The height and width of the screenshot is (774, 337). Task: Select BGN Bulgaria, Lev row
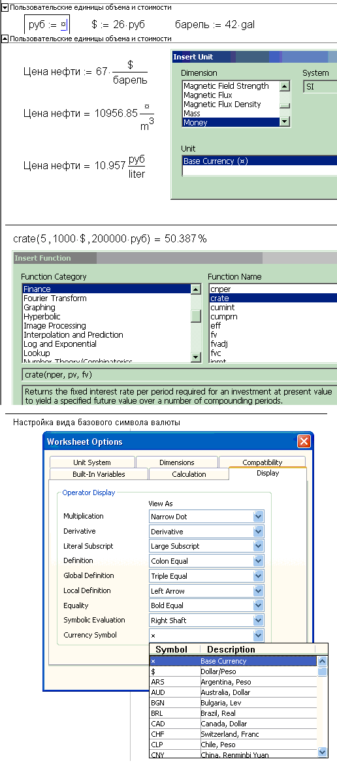[233, 702]
